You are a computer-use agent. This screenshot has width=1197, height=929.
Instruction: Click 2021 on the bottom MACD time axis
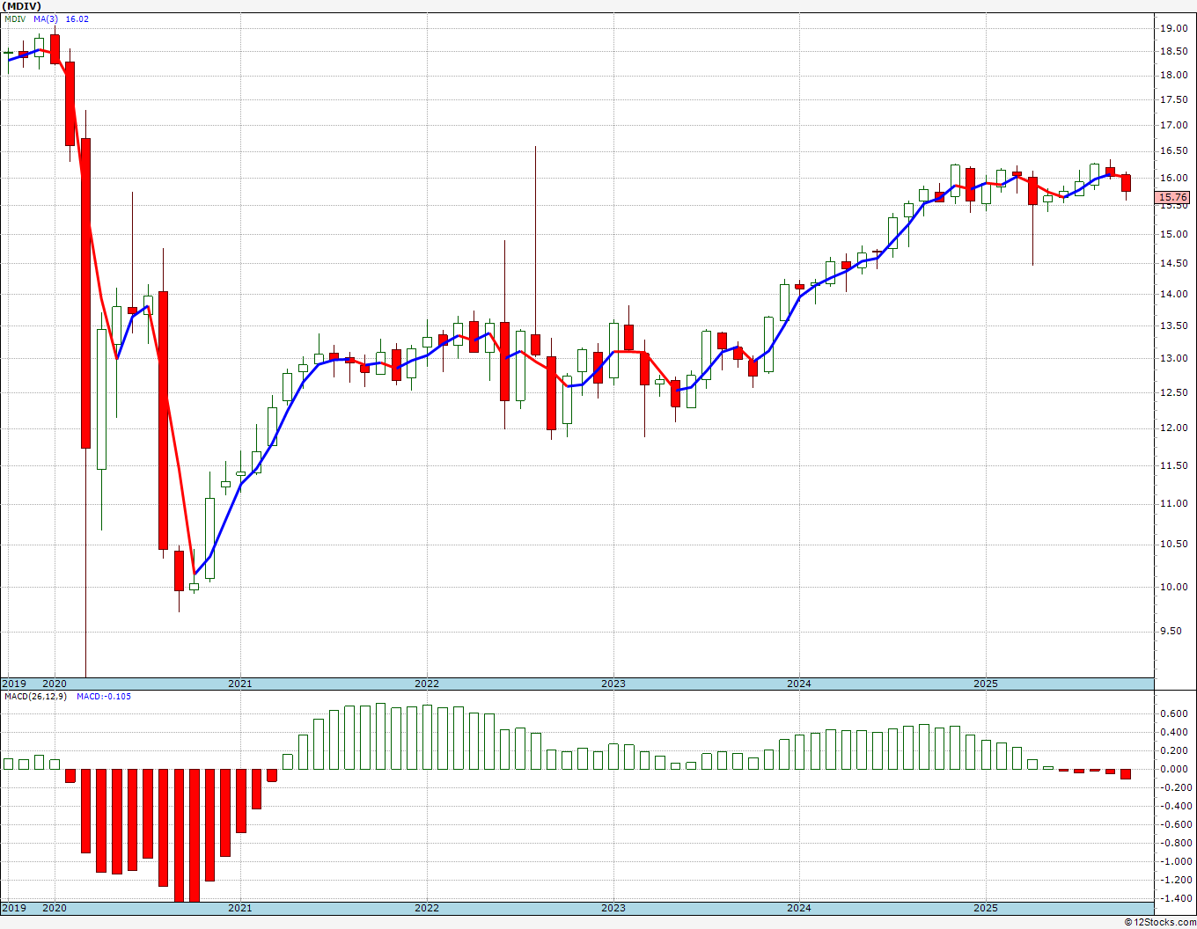[x=240, y=908]
